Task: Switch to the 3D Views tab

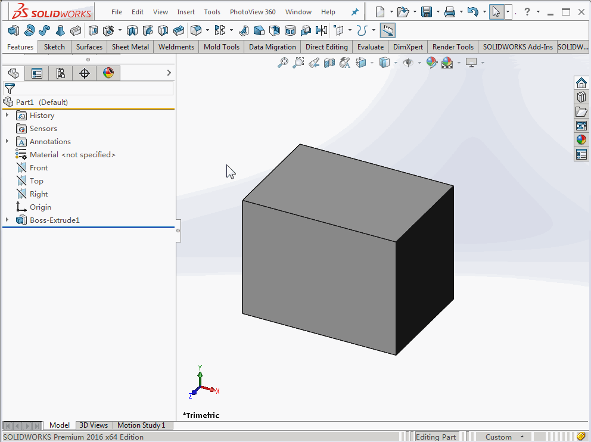Action: point(94,425)
